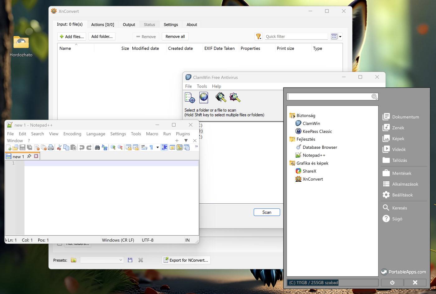Sort by Modified date column in XnConvert
Screen dimensions: 436x294
pyautogui.click(x=145, y=48)
